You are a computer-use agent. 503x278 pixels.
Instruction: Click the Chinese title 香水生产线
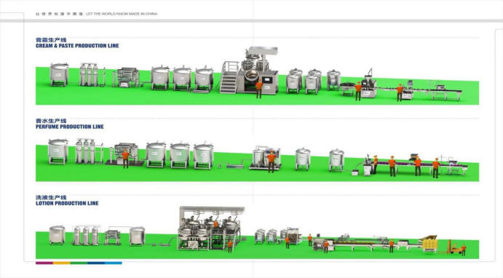tap(51, 121)
